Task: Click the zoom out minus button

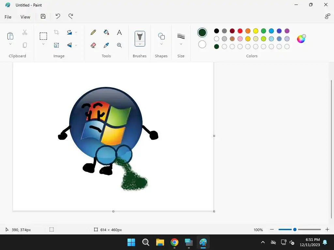Action: coord(272,229)
